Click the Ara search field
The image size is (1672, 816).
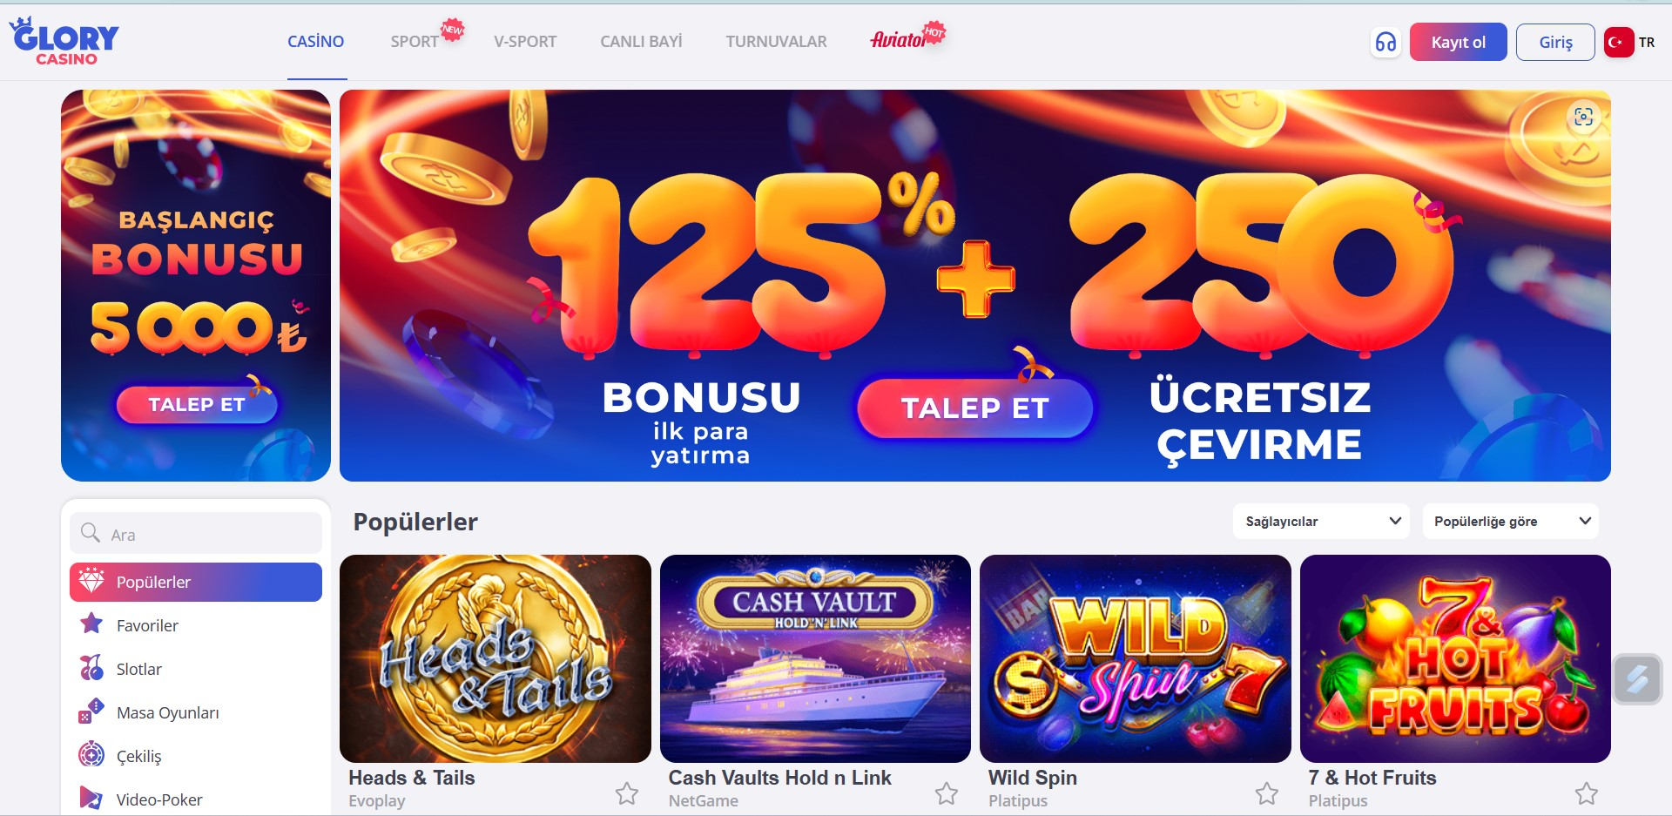pyautogui.click(x=196, y=533)
